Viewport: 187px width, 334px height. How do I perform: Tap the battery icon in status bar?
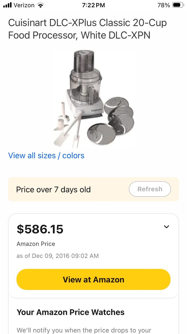[178, 5]
